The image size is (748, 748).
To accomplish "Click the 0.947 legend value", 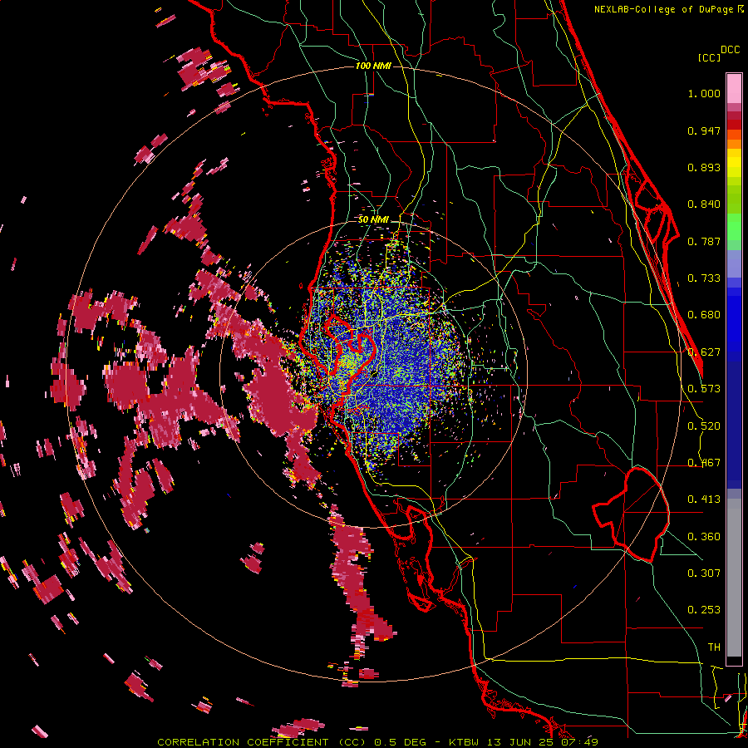I will [704, 130].
